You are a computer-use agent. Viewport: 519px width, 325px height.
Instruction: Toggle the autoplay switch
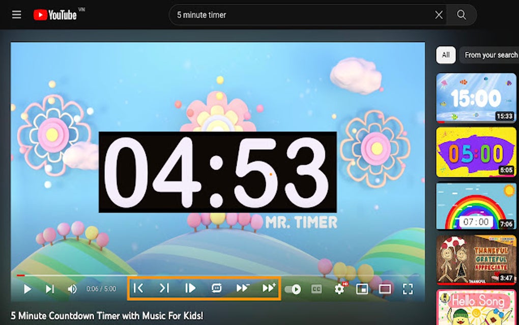click(x=294, y=289)
